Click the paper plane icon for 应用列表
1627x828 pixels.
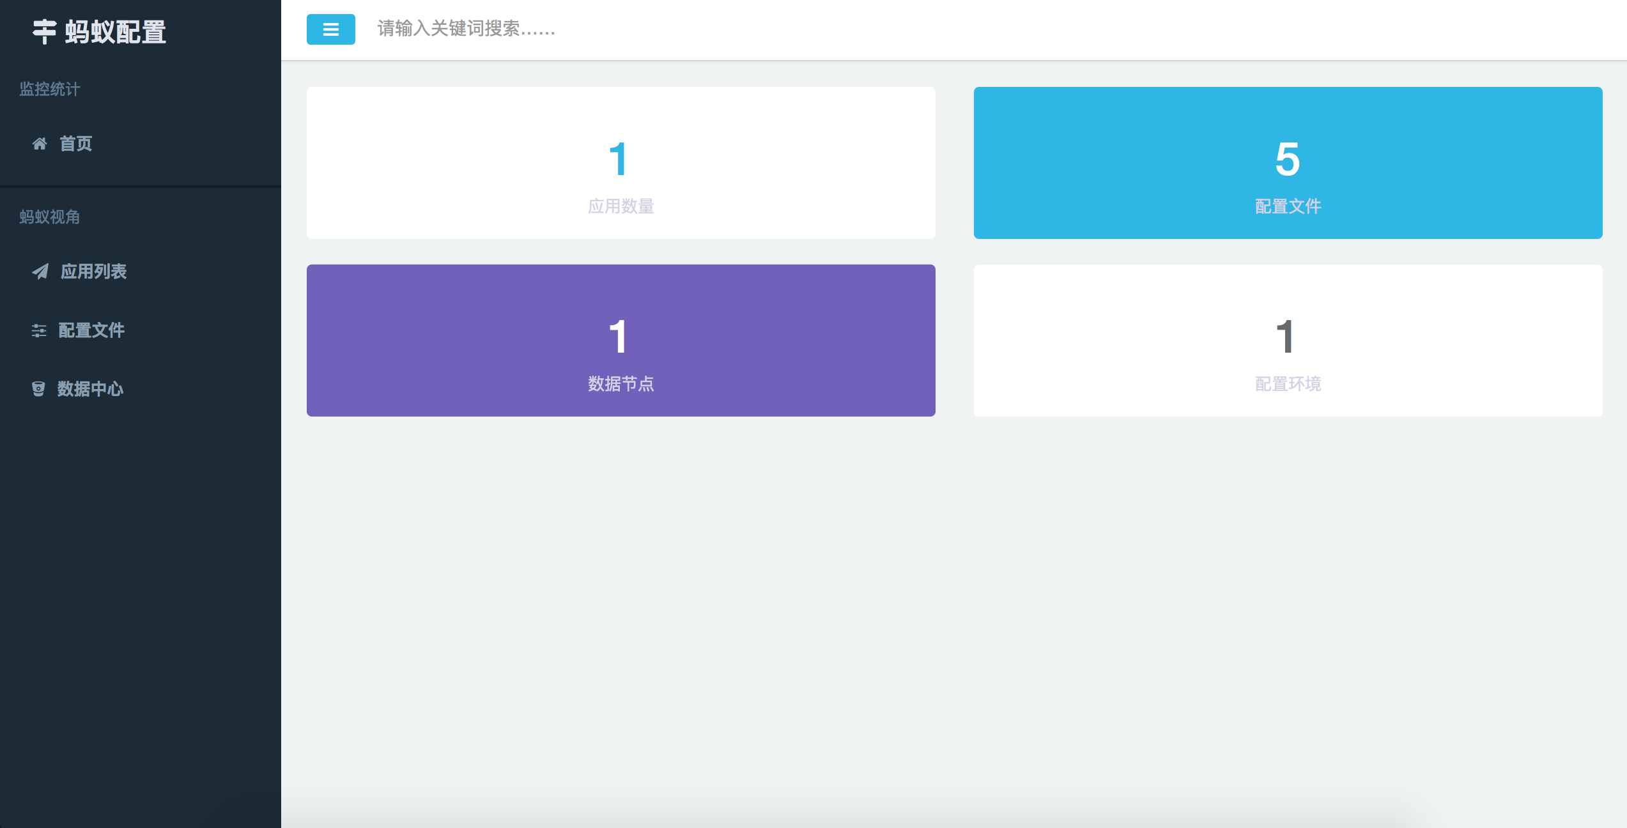(x=40, y=272)
